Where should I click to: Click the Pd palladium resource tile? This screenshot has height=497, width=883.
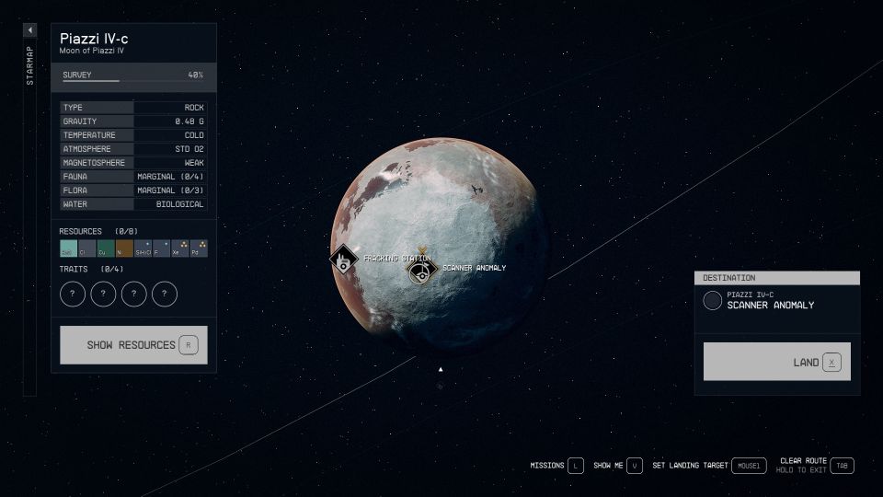coord(199,248)
